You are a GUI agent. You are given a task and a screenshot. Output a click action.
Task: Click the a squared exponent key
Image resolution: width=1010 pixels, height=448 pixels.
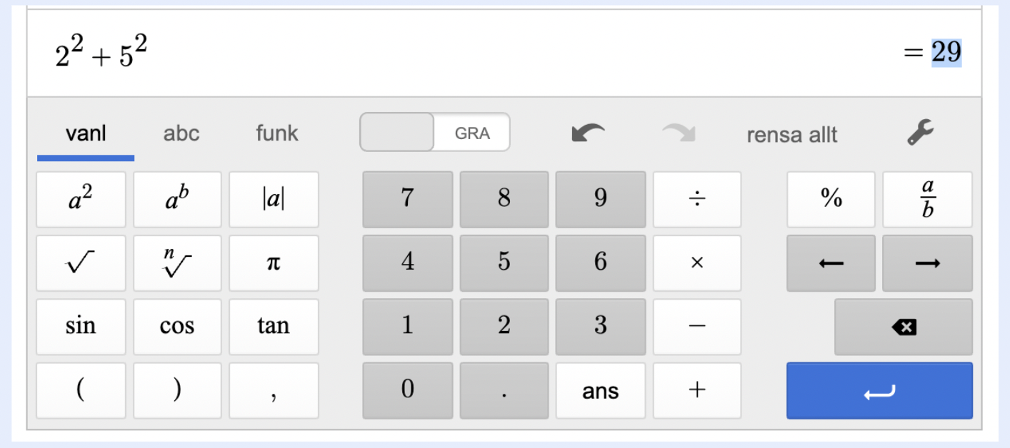coord(81,200)
